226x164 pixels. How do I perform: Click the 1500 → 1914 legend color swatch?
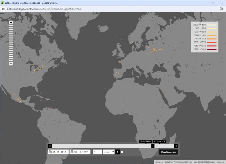(212, 35)
